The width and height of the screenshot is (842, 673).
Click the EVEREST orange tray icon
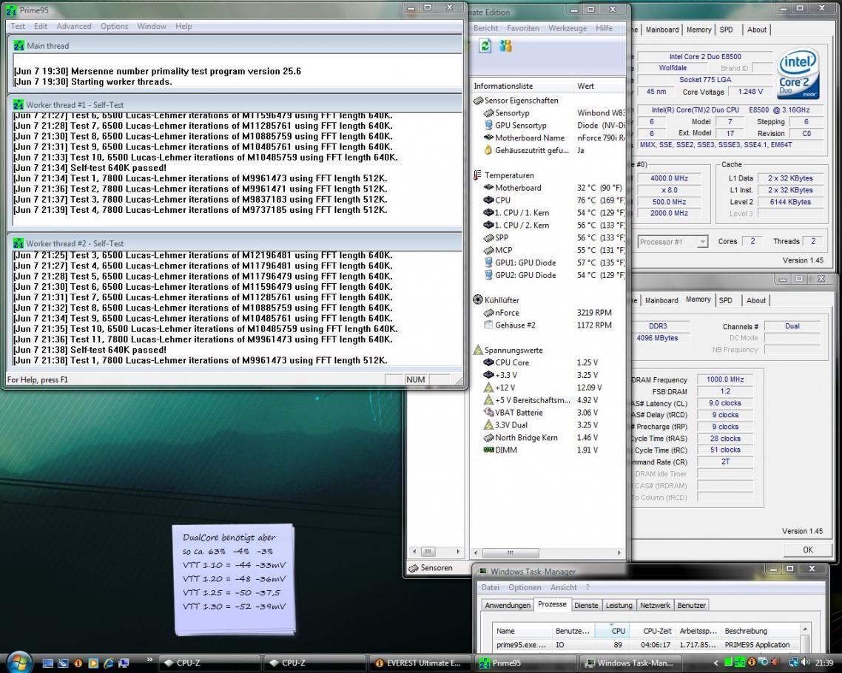(751, 662)
